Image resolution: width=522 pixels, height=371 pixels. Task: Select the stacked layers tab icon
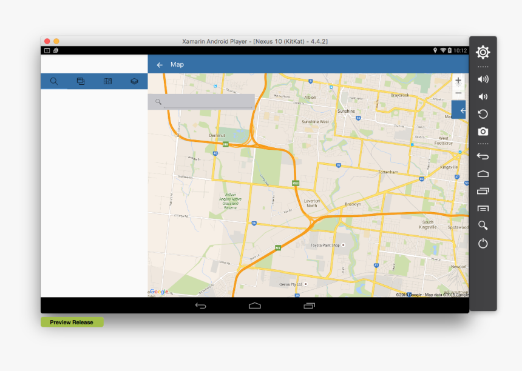tap(134, 81)
